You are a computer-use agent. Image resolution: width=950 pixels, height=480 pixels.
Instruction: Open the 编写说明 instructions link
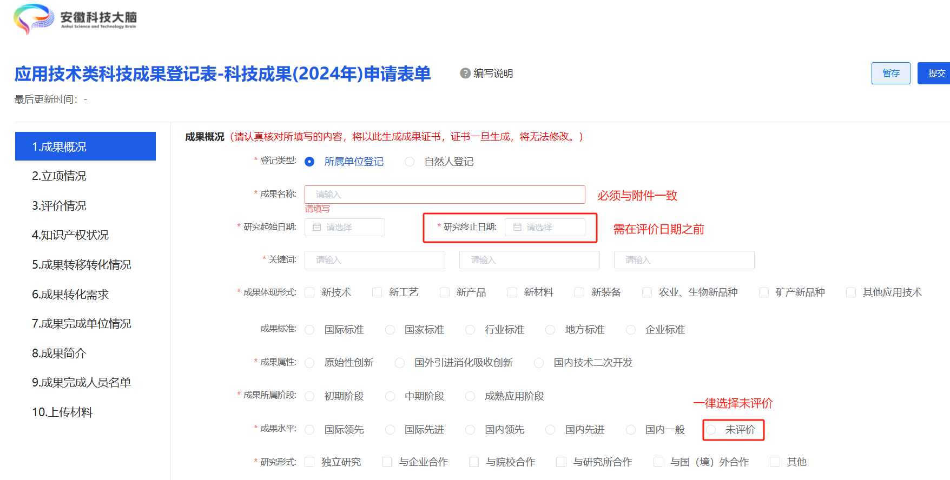493,73
